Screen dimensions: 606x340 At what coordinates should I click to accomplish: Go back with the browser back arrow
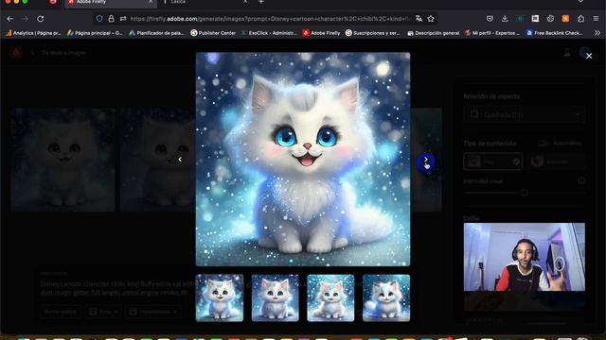click(x=10, y=19)
